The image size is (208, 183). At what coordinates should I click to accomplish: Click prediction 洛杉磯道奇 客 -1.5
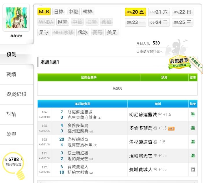click(147, 142)
